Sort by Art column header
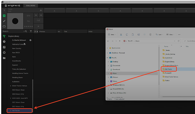The height and width of the screenshot is (114, 195). coord(60,32)
